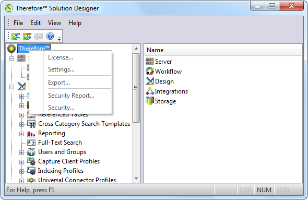308x200 pixels.
Task: Click Workflow icon in Name list
Action: (x=150, y=71)
